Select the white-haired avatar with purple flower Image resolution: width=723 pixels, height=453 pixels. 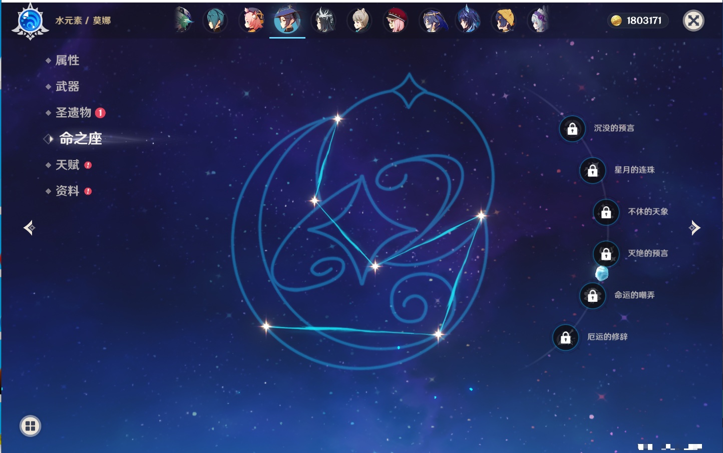[539, 21]
